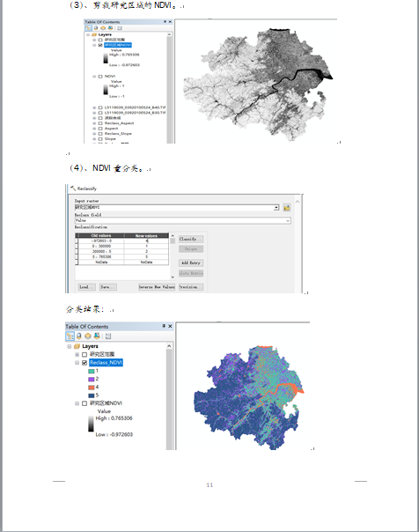Check 研究区域NDVI layer below the class 5 swatch
Screen dimensions: 419x532
click(x=85, y=403)
